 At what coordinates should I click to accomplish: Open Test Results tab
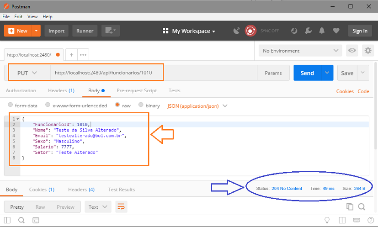(x=122, y=190)
